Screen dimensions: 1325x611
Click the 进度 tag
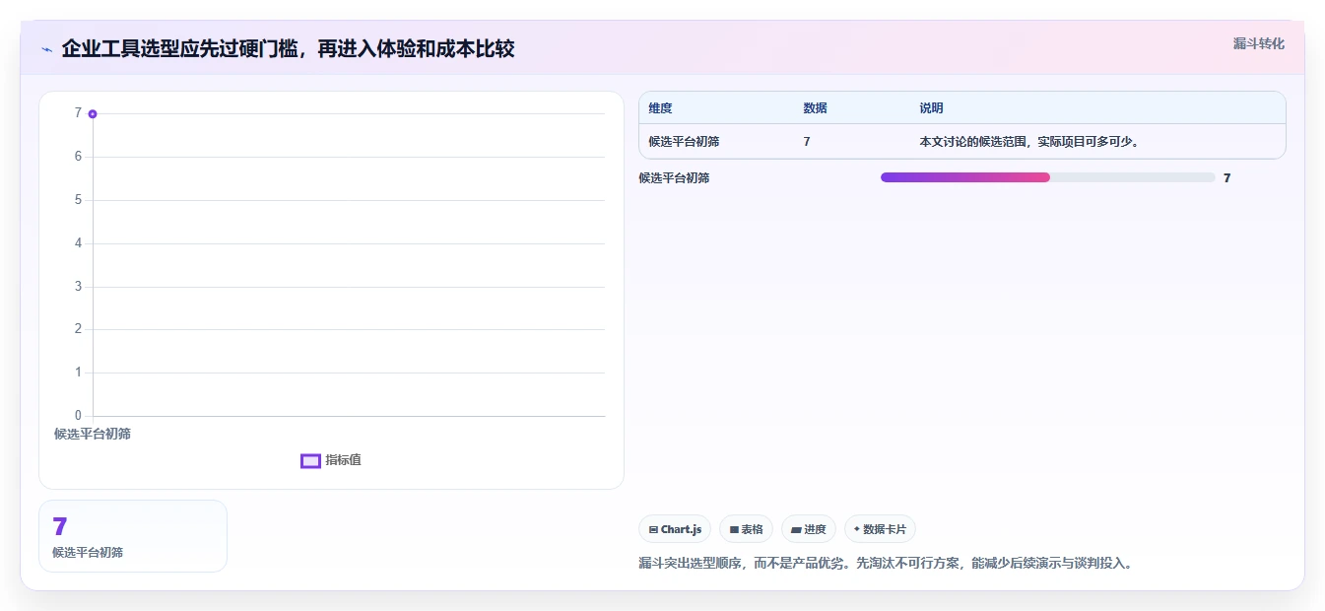pos(809,529)
